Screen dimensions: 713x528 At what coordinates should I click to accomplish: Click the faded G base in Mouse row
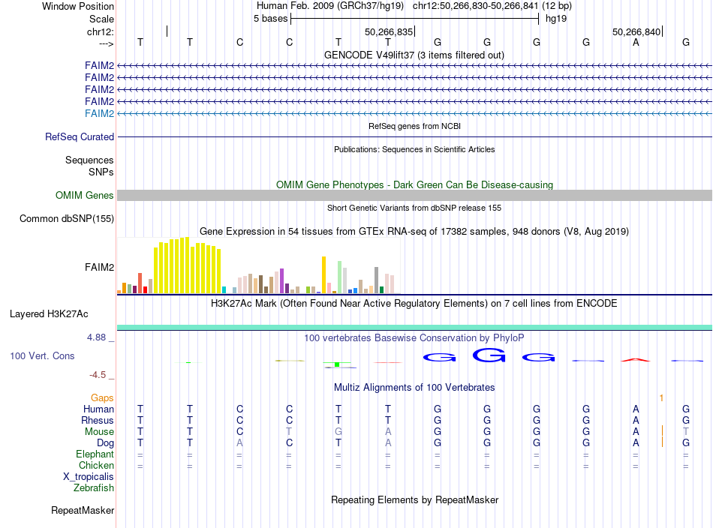(x=338, y=431)
